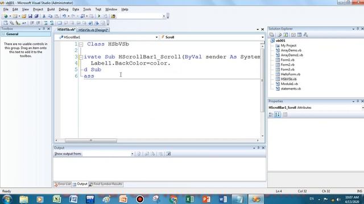Select statements.vb in Solution Explorer
364x204 pixels.
pos(291,88)
